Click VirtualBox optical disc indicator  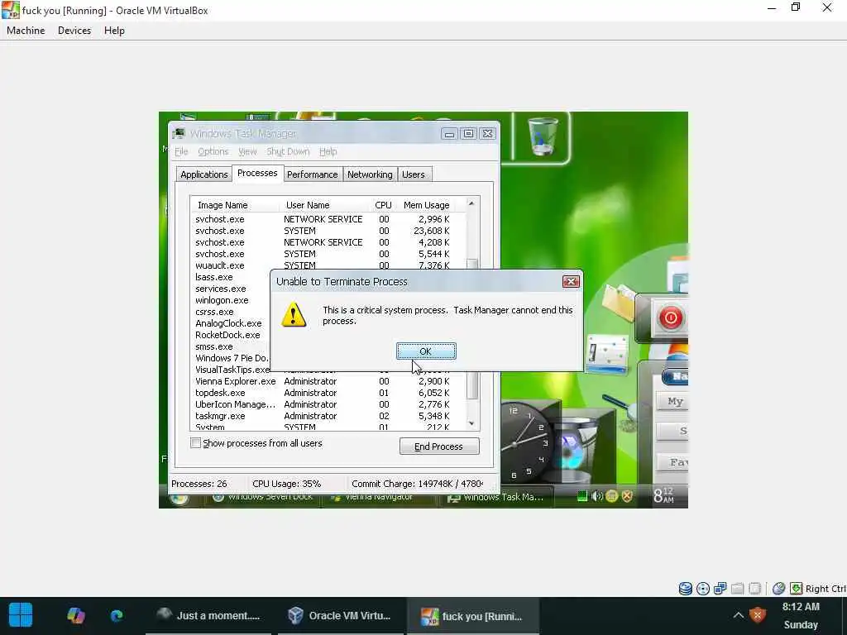coord(703,589)
